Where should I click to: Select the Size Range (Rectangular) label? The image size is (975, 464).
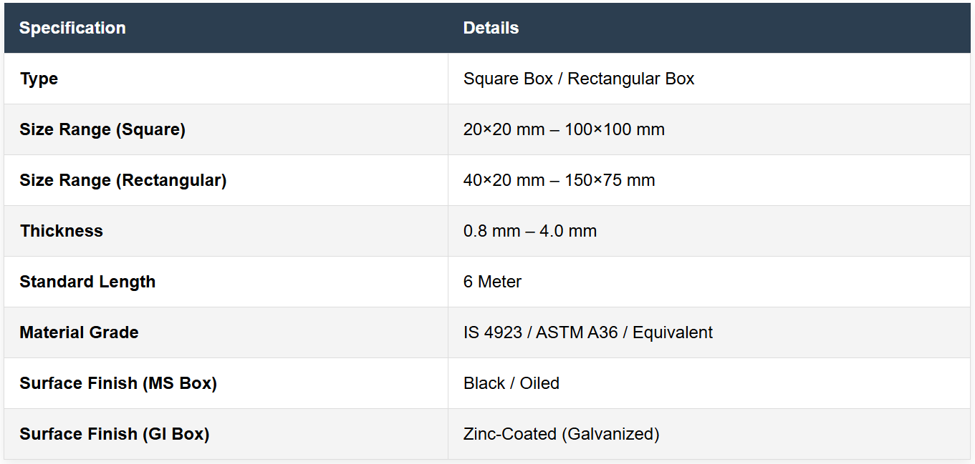(123, 180)
